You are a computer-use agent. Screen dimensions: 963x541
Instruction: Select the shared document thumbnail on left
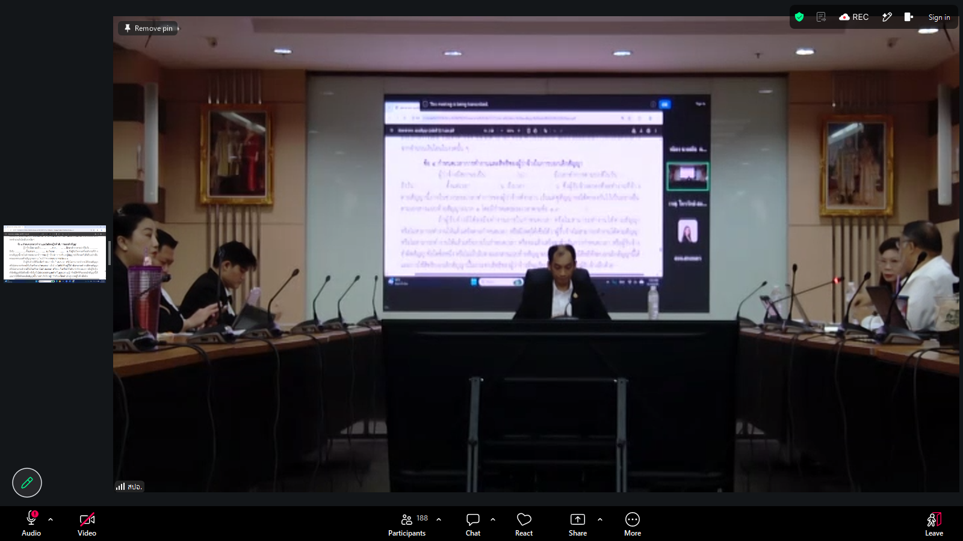[x=55, y=254]
